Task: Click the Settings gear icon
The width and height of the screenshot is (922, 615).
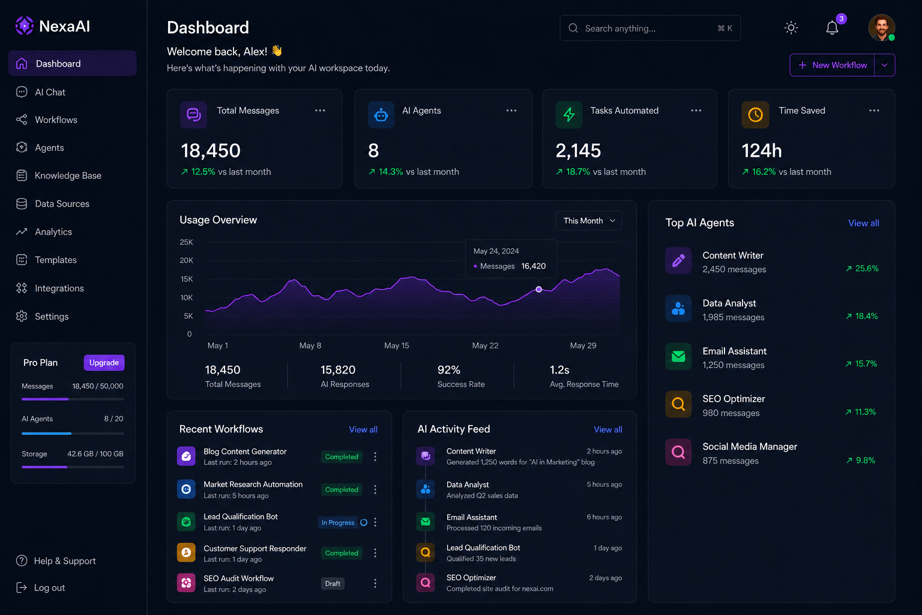Action: click(x=22, y=316)
